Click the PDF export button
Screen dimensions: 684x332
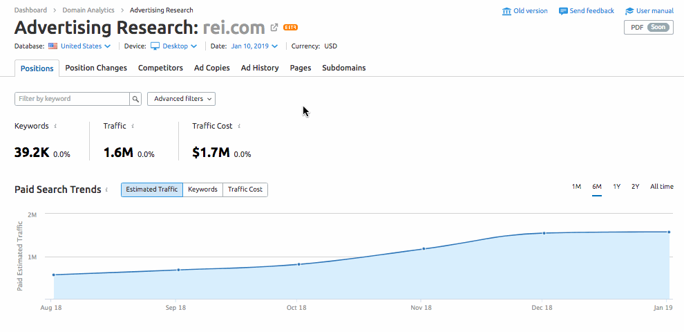[x=648, y=28]
